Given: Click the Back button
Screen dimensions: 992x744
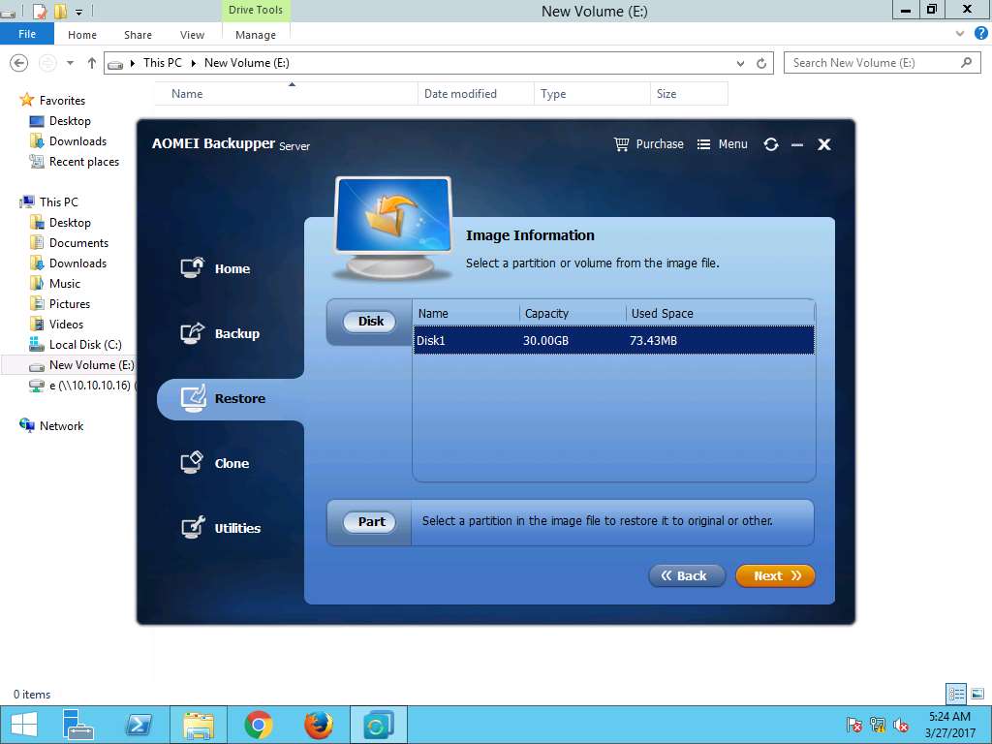Looking at the screenshot, I should [687, 575].
